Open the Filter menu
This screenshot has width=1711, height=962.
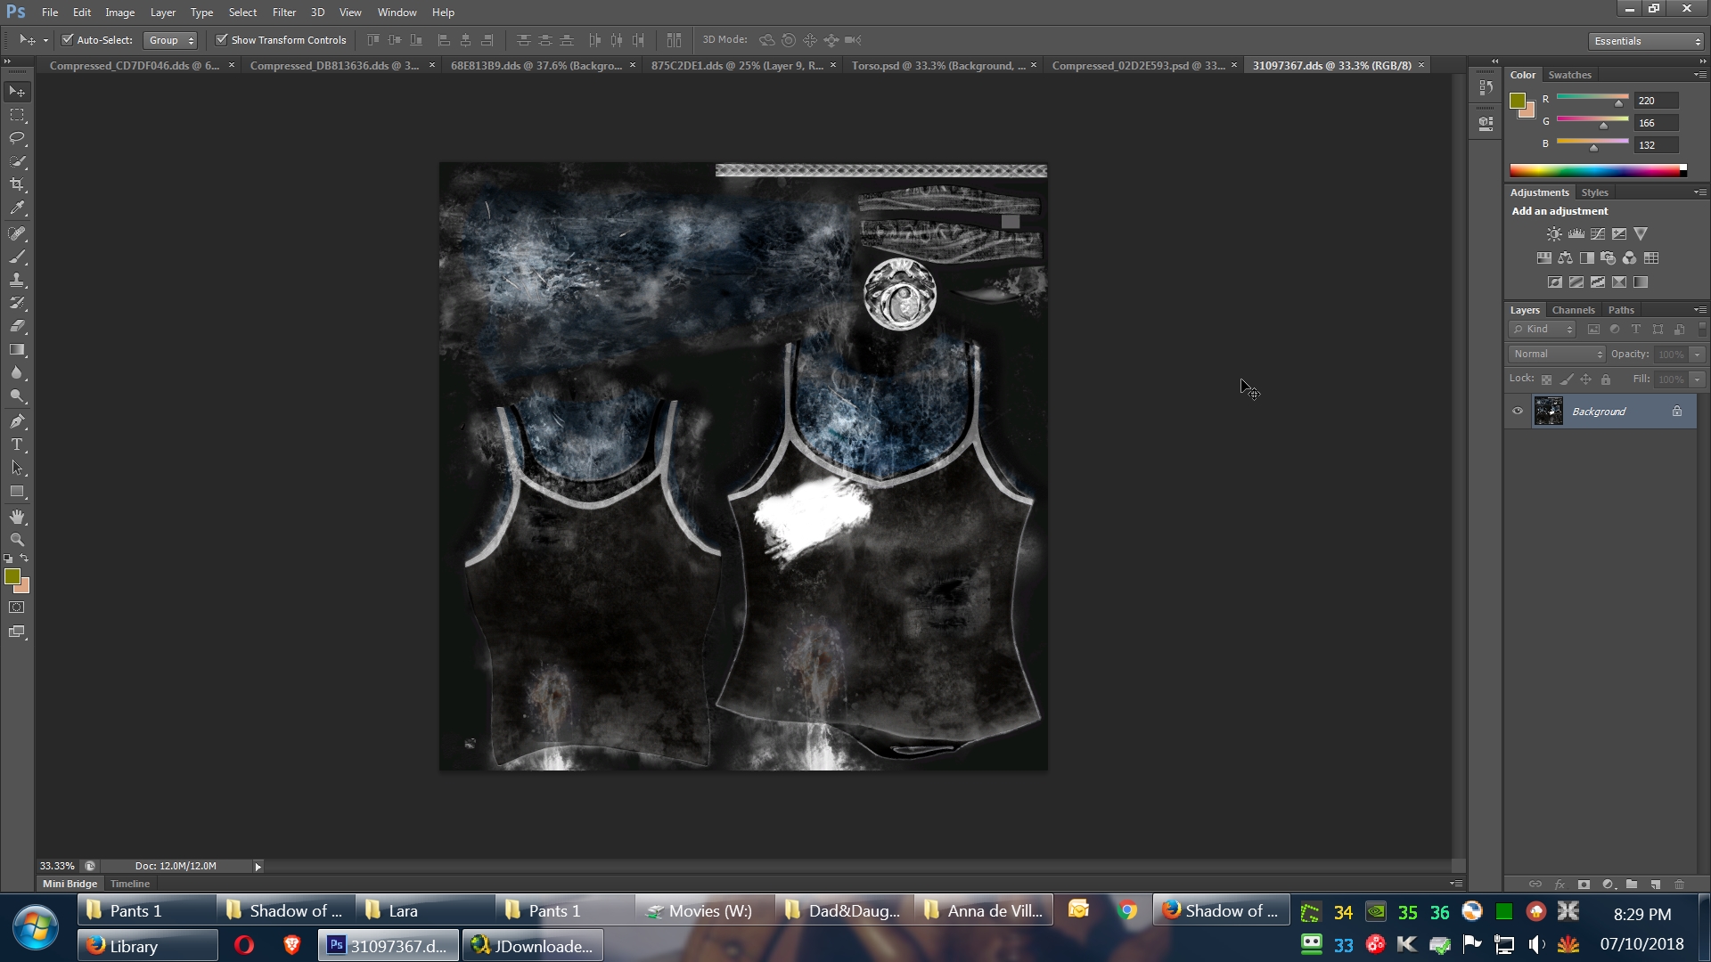283,12
